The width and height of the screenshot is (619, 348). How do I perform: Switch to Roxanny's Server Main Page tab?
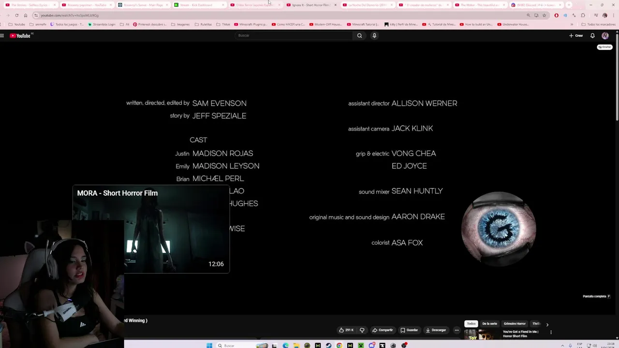pos(143,5)
